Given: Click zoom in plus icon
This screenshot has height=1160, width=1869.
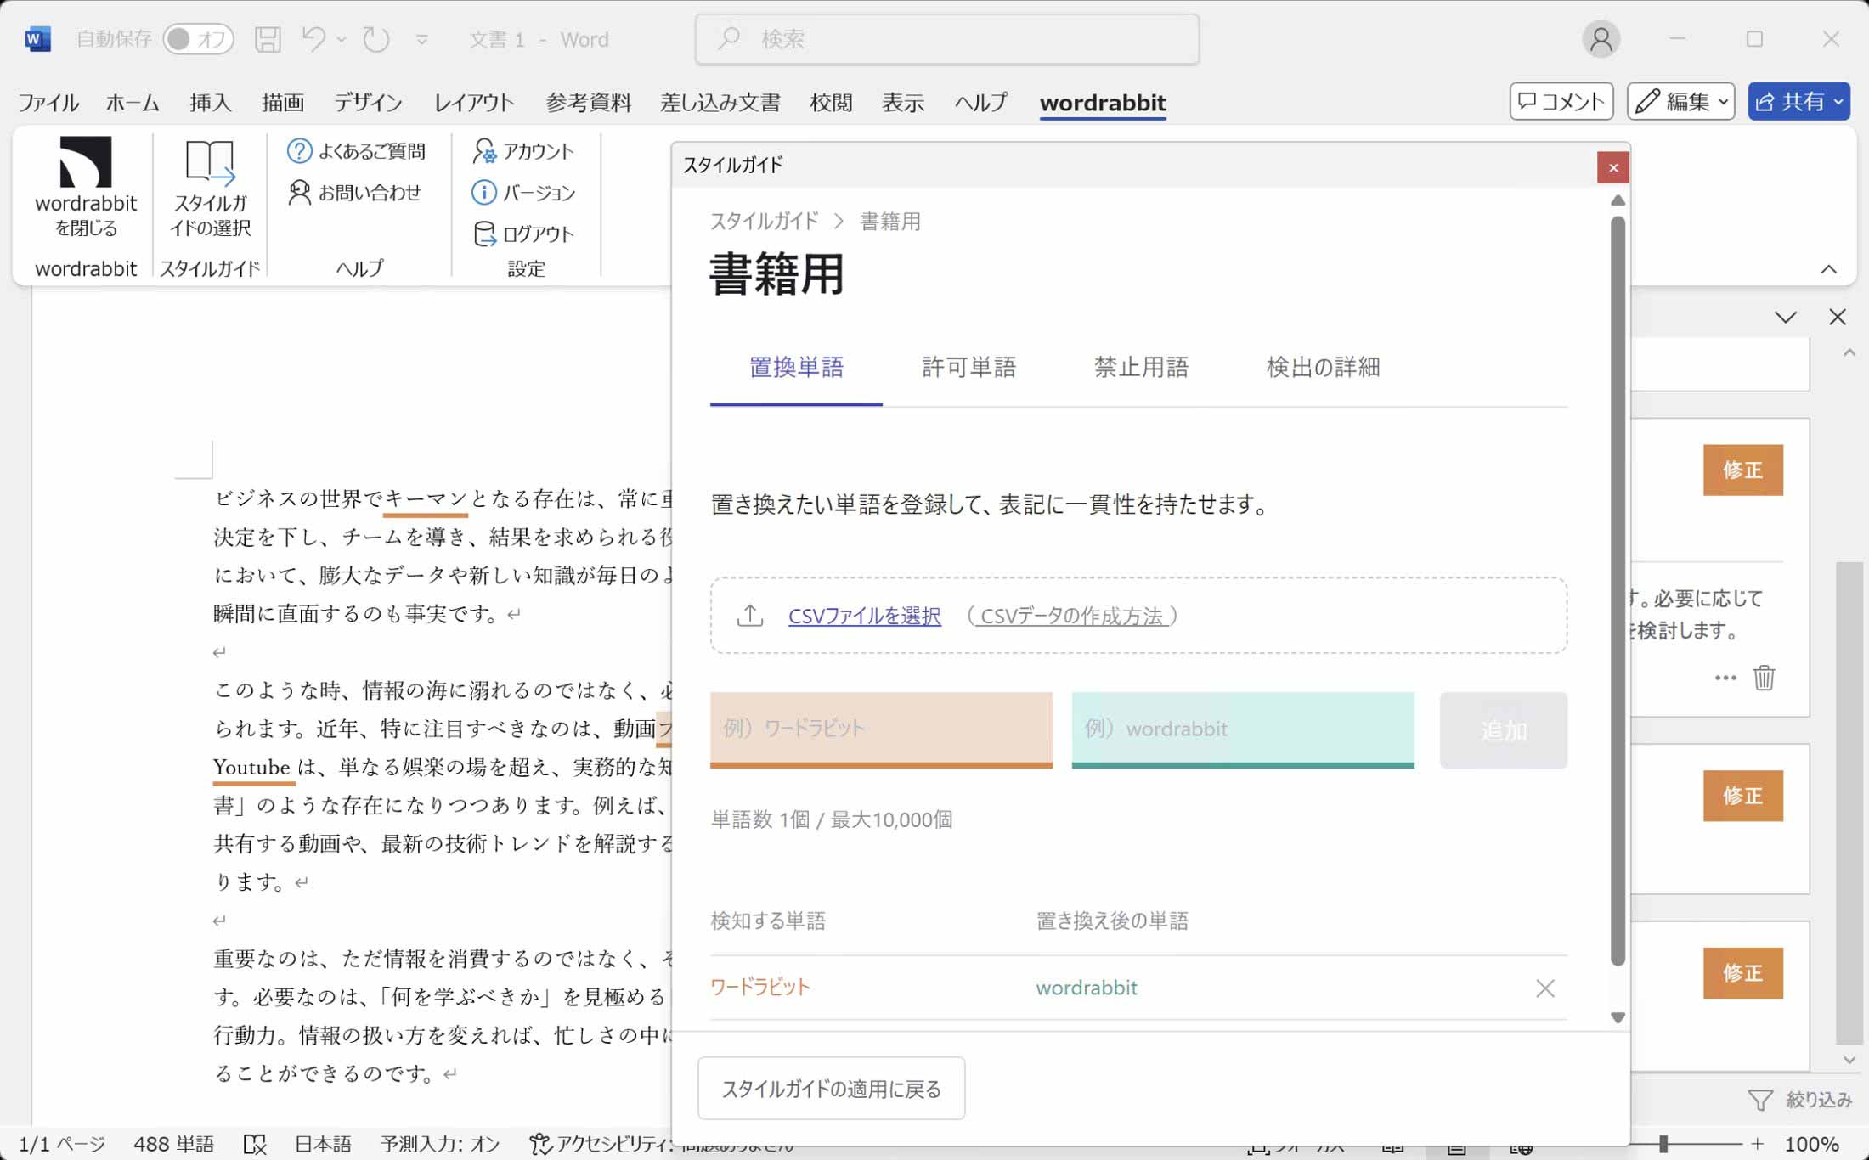Looking at the screenshot, I should 1758,1144.
